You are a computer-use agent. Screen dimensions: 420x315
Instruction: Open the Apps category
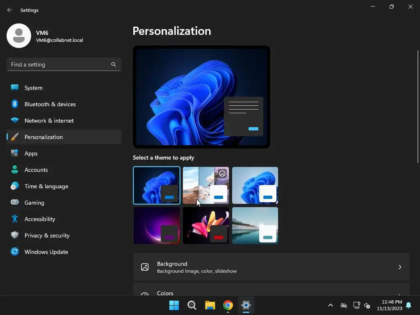tap(64, 153)
